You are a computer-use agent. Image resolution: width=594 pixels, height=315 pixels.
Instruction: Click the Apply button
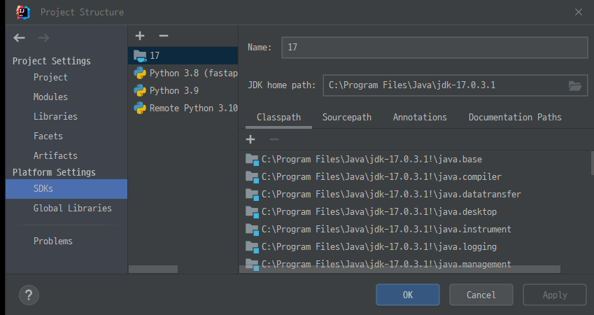555,295
